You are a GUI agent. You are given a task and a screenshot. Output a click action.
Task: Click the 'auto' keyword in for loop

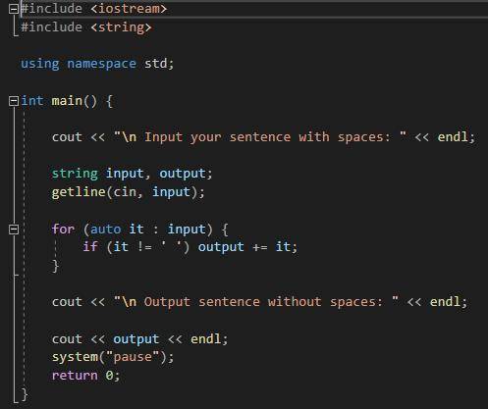pos(106,230)
